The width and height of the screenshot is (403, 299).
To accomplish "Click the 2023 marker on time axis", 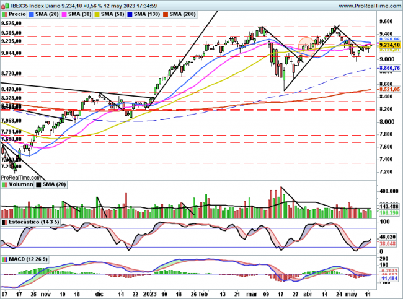I will coord(150,294).
